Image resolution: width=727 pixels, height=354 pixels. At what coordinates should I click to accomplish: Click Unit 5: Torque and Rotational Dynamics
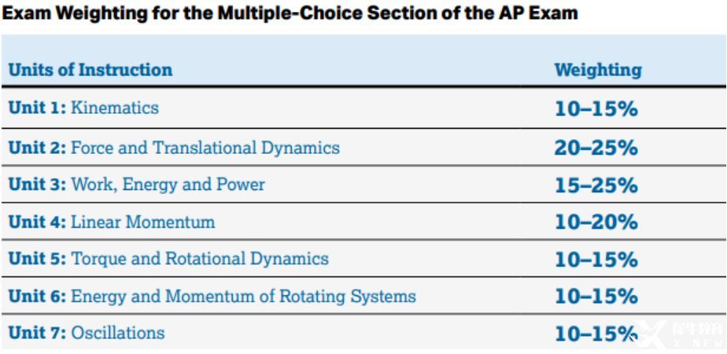[x=168, y=258]
